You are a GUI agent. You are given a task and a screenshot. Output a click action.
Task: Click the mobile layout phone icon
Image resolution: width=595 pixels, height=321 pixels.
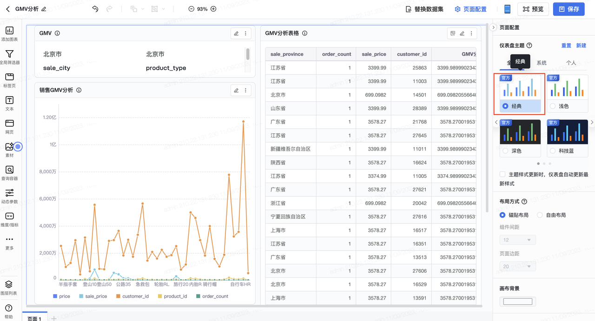(507, 9)
